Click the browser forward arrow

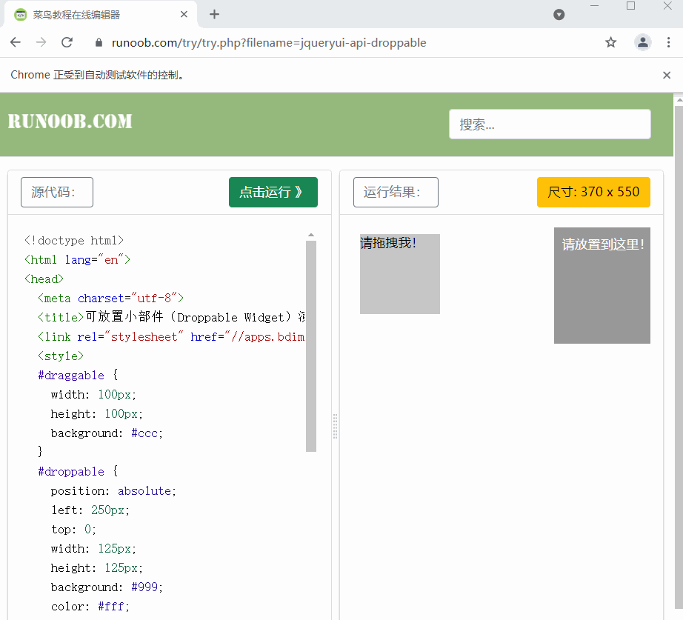tap(41, 42)
